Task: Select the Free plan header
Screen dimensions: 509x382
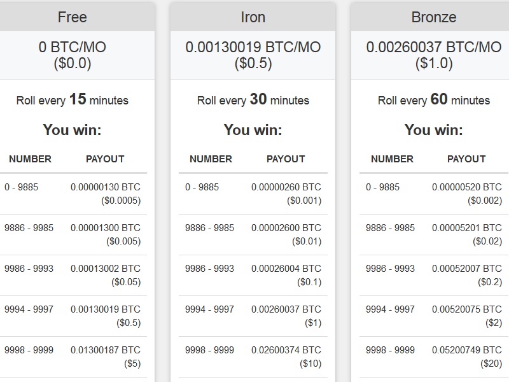Action: point(73,17)
